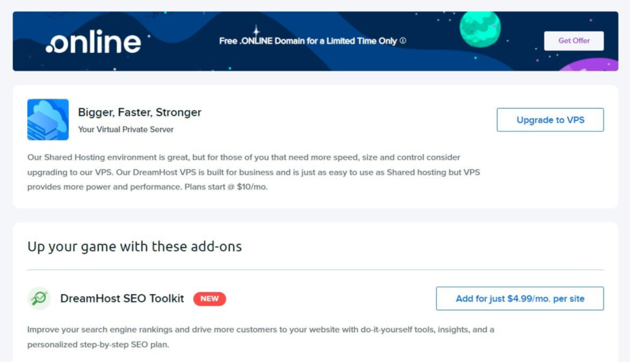The image size is (630, 362).
Task: Click the red NEW badge
Action: pos(209,299)
